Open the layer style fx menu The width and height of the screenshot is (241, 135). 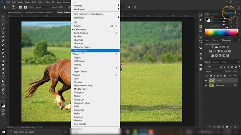point(214,127)
